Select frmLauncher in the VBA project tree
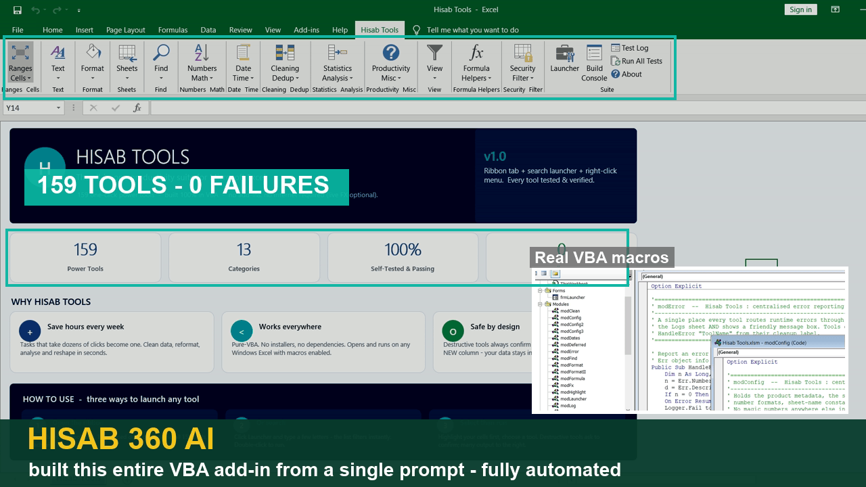Screen dimensions: 866x487 568,298
